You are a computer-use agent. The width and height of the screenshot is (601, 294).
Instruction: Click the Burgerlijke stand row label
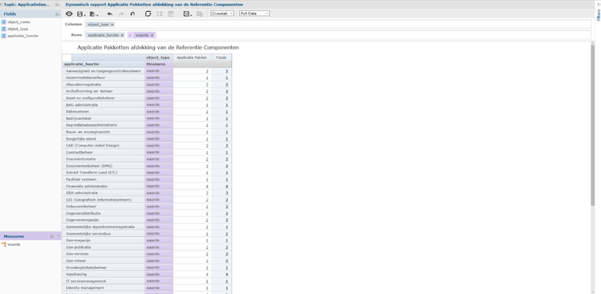click(81, 139)
